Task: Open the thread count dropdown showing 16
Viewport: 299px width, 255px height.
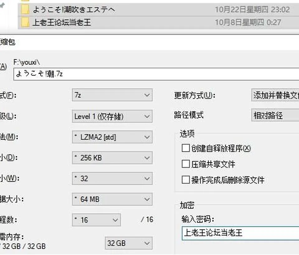Action: click(96, 220)
